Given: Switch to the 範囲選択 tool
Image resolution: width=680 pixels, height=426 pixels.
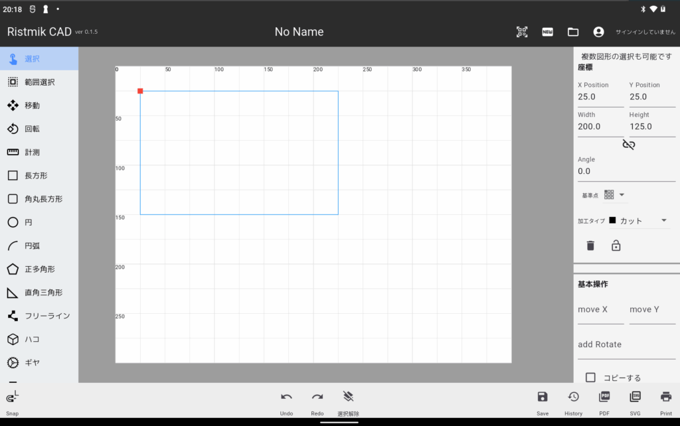Looking at the screenshot, I should pyautogui.click(x=39, y=82).
